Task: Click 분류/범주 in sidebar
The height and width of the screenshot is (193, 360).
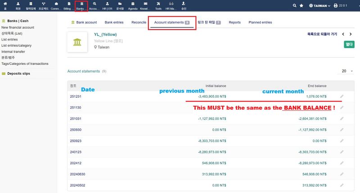Action: [x=8, y=58]
